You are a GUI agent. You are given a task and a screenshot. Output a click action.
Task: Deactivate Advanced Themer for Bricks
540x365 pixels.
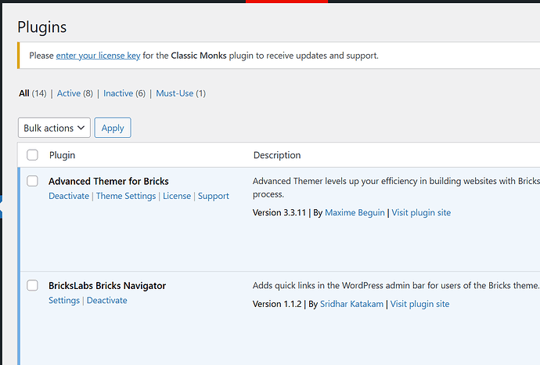tap(69, 196)
